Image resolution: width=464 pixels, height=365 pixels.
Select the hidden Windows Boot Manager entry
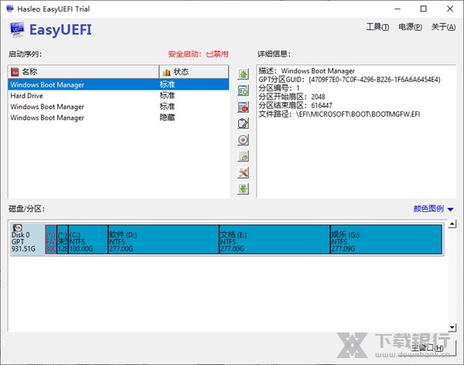(x=77, y=118)
